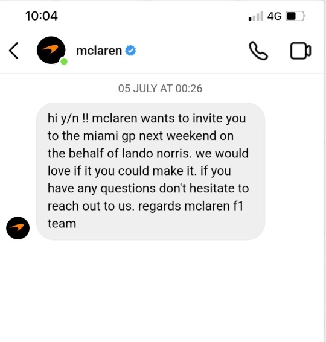Go back using the left chevron arrow
The width and height of the screenshot is (326, 342).
point(13,51)
